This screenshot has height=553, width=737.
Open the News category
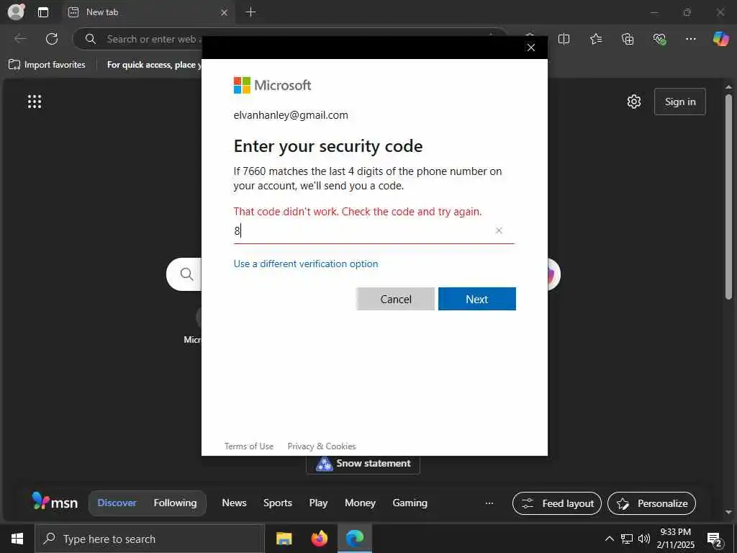[x=234, y=503]
